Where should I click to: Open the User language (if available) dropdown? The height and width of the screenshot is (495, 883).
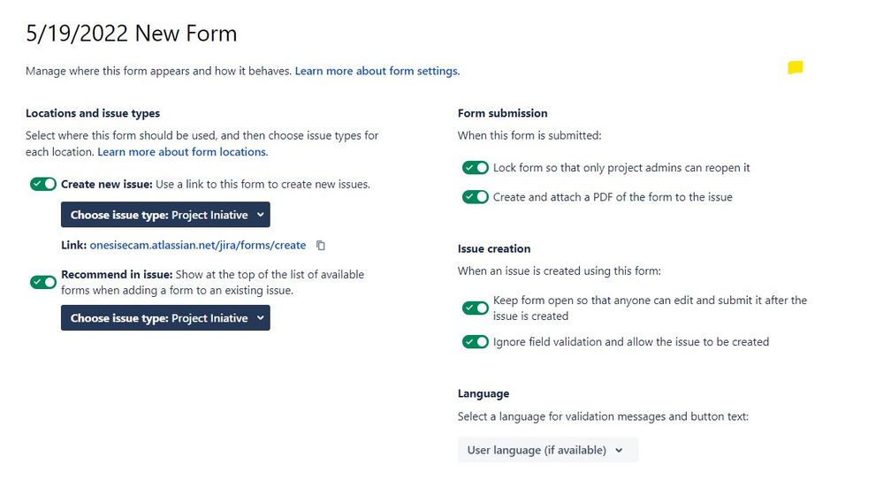tap(548, 450)
